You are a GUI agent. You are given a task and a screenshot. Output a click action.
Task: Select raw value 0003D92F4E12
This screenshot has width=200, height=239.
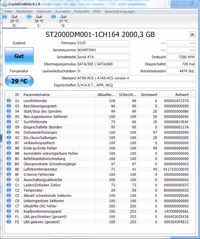[176, 222]
